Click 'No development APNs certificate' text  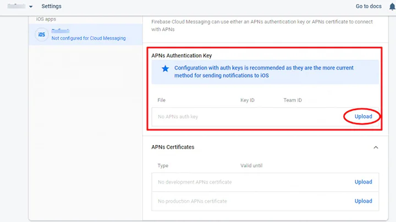[195, 182]
